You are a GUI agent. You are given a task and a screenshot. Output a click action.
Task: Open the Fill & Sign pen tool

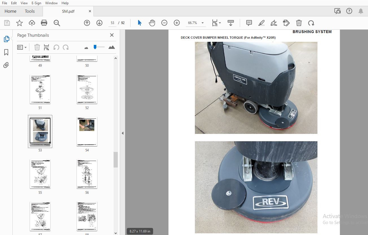(274, 23)
